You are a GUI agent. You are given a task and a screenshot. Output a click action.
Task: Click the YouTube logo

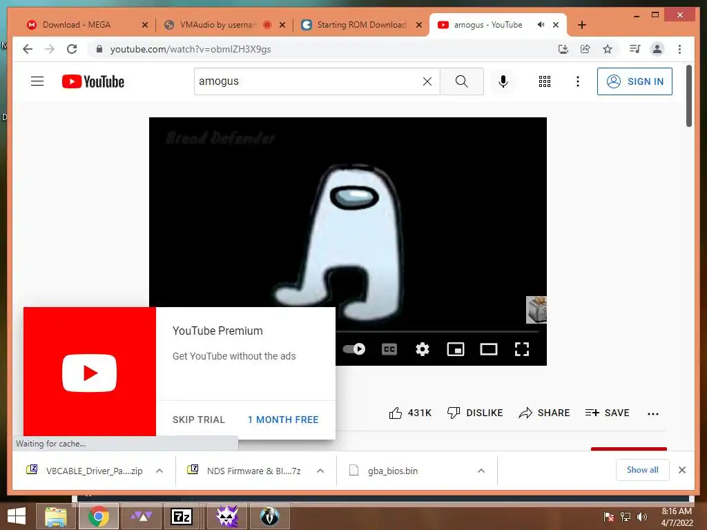93,81
